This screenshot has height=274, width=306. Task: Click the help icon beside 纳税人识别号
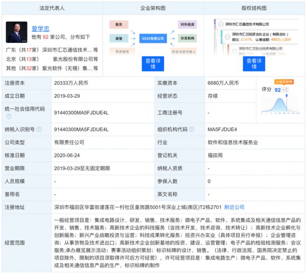39,129
